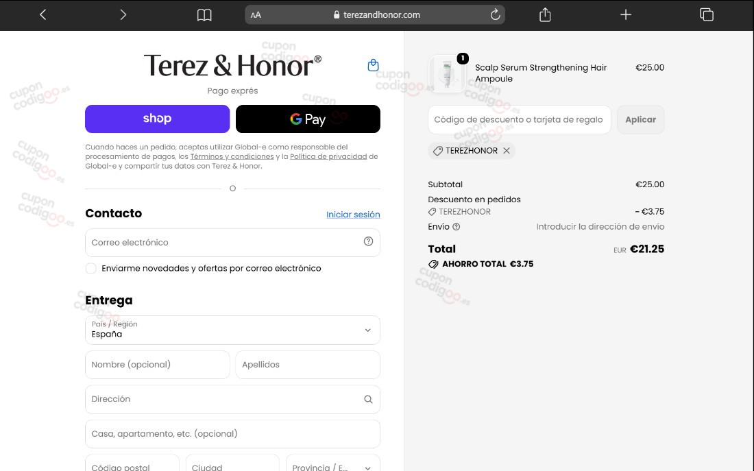Focus the Código postal field

tap(132, 463)
